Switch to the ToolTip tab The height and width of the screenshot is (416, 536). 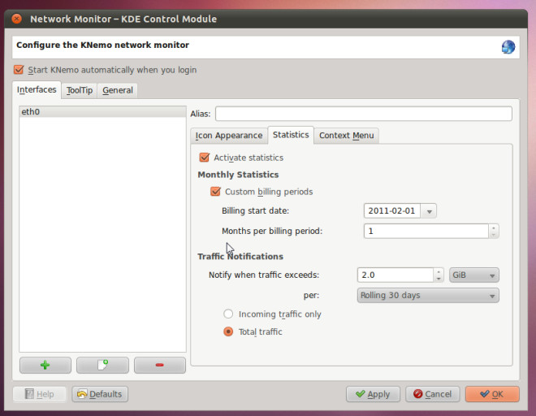(x=80, y=90)
